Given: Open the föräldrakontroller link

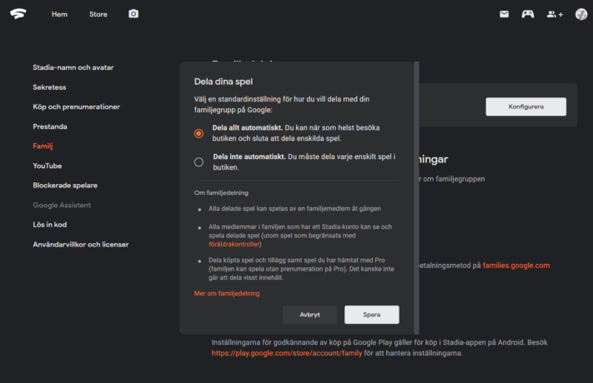Looking at the screenshot, I should click(234, 245).
